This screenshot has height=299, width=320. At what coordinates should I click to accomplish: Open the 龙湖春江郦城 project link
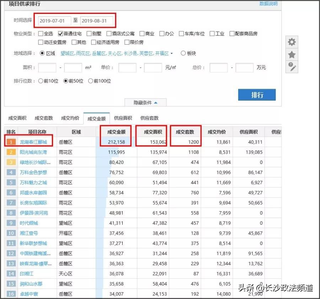[x=34, y=142]
